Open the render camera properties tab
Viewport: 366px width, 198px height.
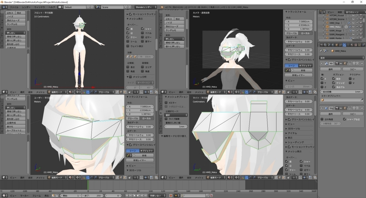click(321, 45)
